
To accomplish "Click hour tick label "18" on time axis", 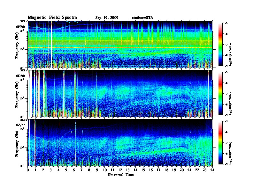I will coord(166,170).
